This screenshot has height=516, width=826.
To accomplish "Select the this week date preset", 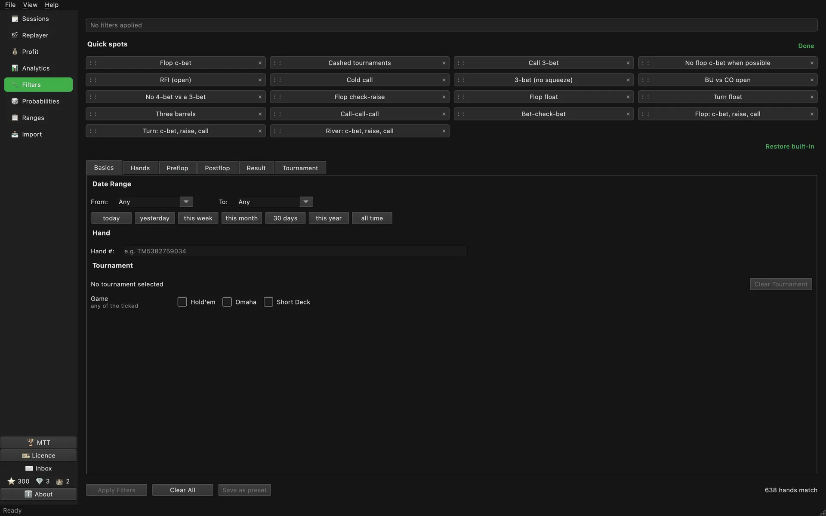I will 198,218.
